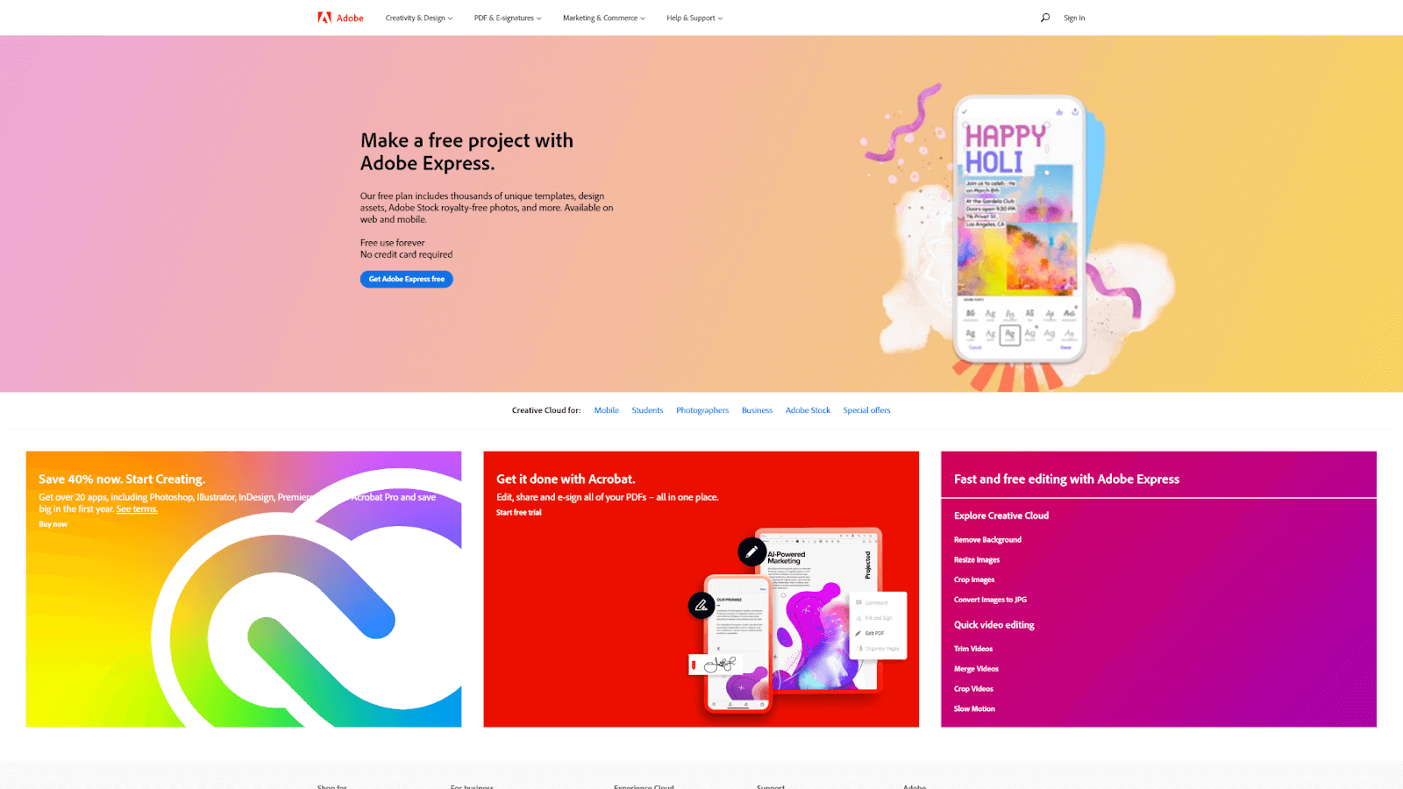The width and height of the screenshot is (1403, 789).
Task: Go to Photographers link
Action: coord(702,410)
